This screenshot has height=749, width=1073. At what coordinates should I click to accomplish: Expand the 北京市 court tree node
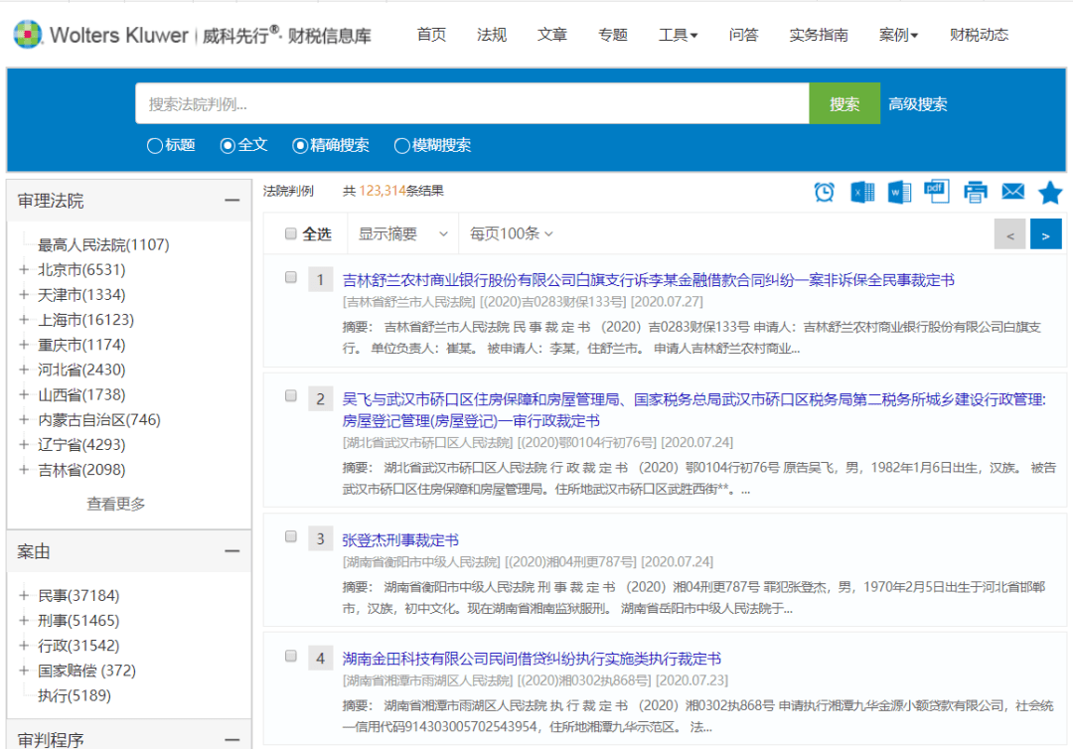tap(24, 269)
